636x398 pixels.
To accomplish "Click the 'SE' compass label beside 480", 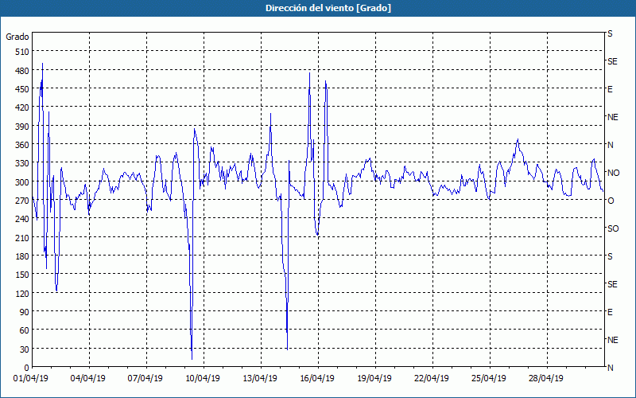I will tap(612, 61).
